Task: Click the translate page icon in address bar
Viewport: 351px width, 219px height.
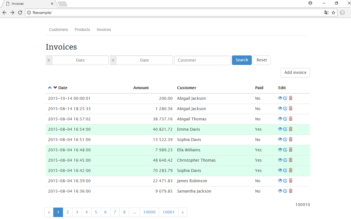Action: [x=326, y=13]
